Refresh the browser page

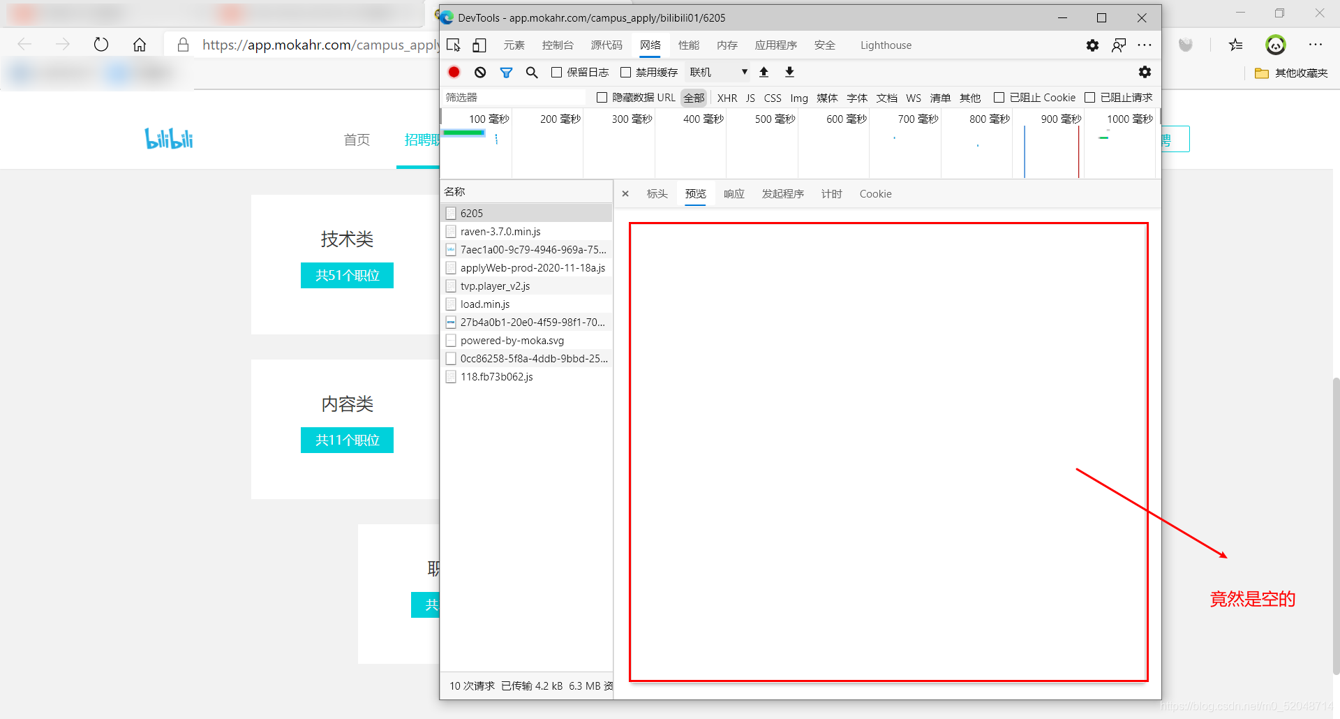[101, 45]
